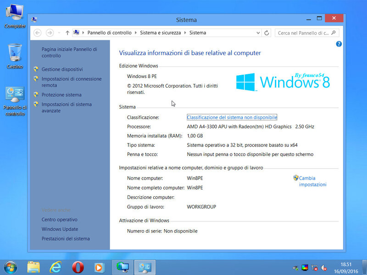Open Centro operativo link
The image size is (367, 275).
pos(60,220)
